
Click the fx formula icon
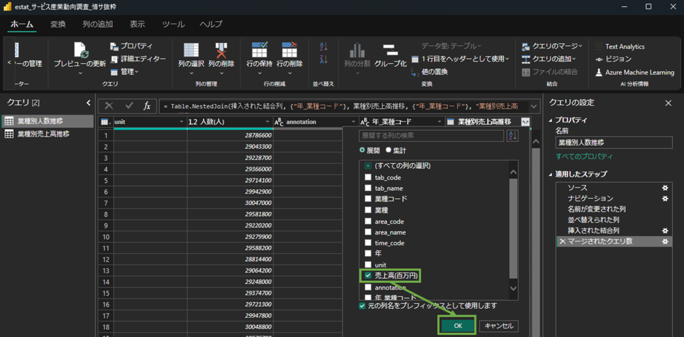pyautogui.click(x=147, y=106)
